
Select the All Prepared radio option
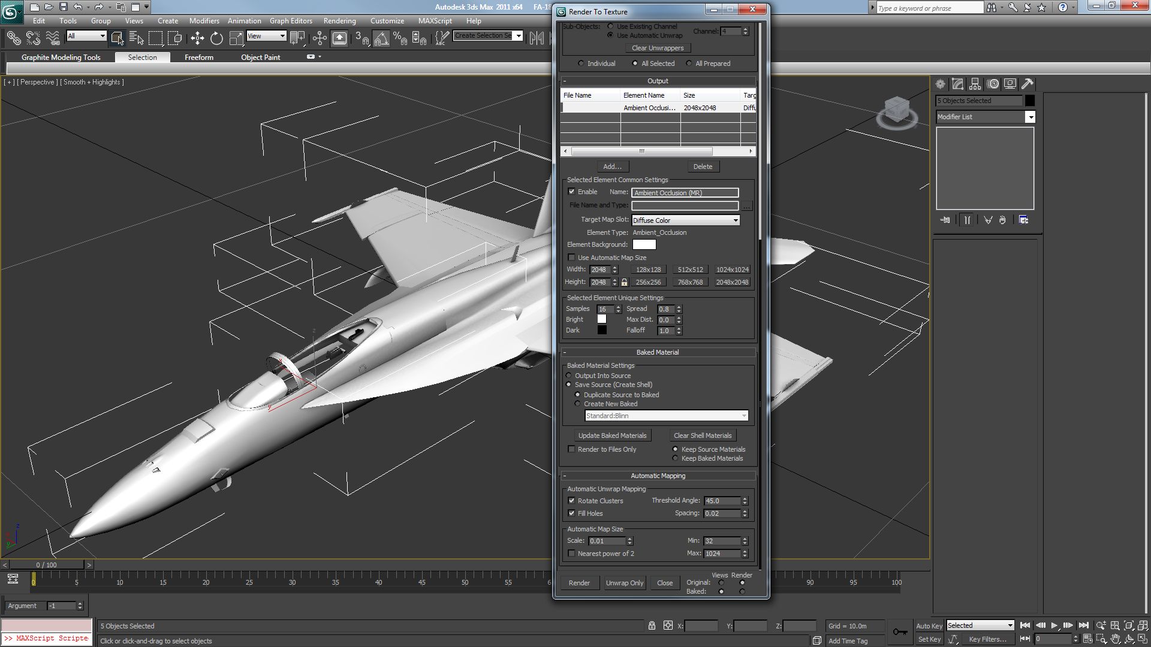point(689,64)
